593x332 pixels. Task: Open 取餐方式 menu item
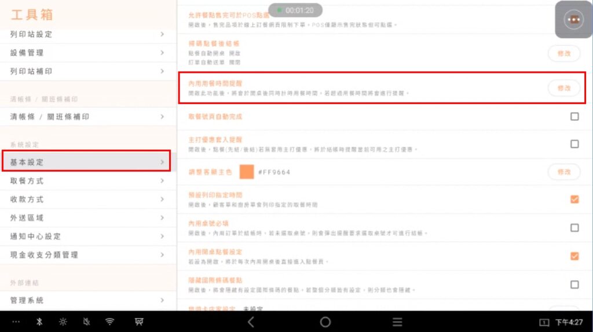88,180
